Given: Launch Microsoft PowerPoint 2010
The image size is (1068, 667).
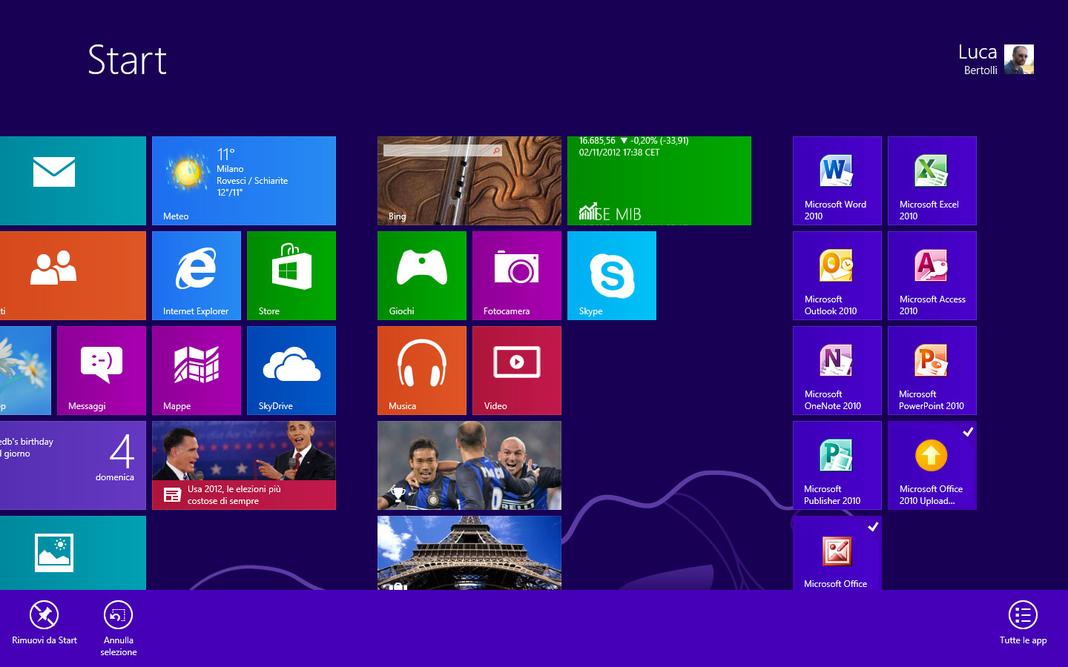Looking at the screenshot, I should click(x=932, y=371).
